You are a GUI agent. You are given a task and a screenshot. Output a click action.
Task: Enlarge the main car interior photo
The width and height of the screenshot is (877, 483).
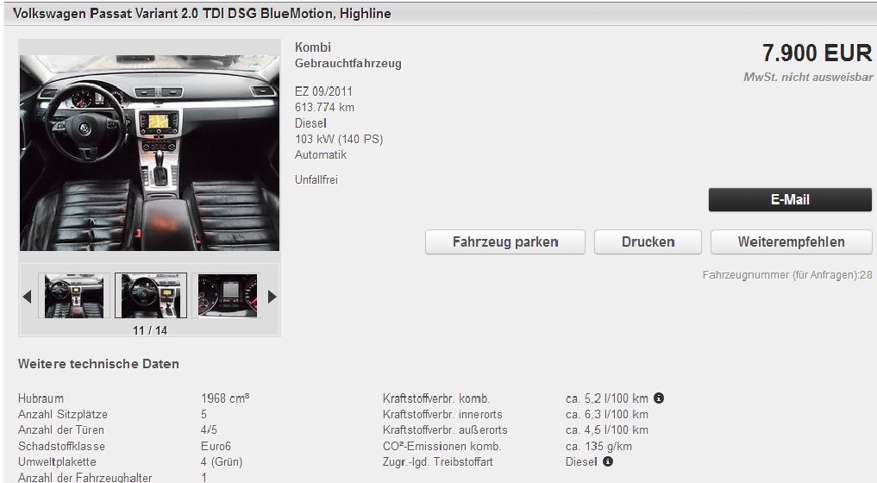[149, 153]
